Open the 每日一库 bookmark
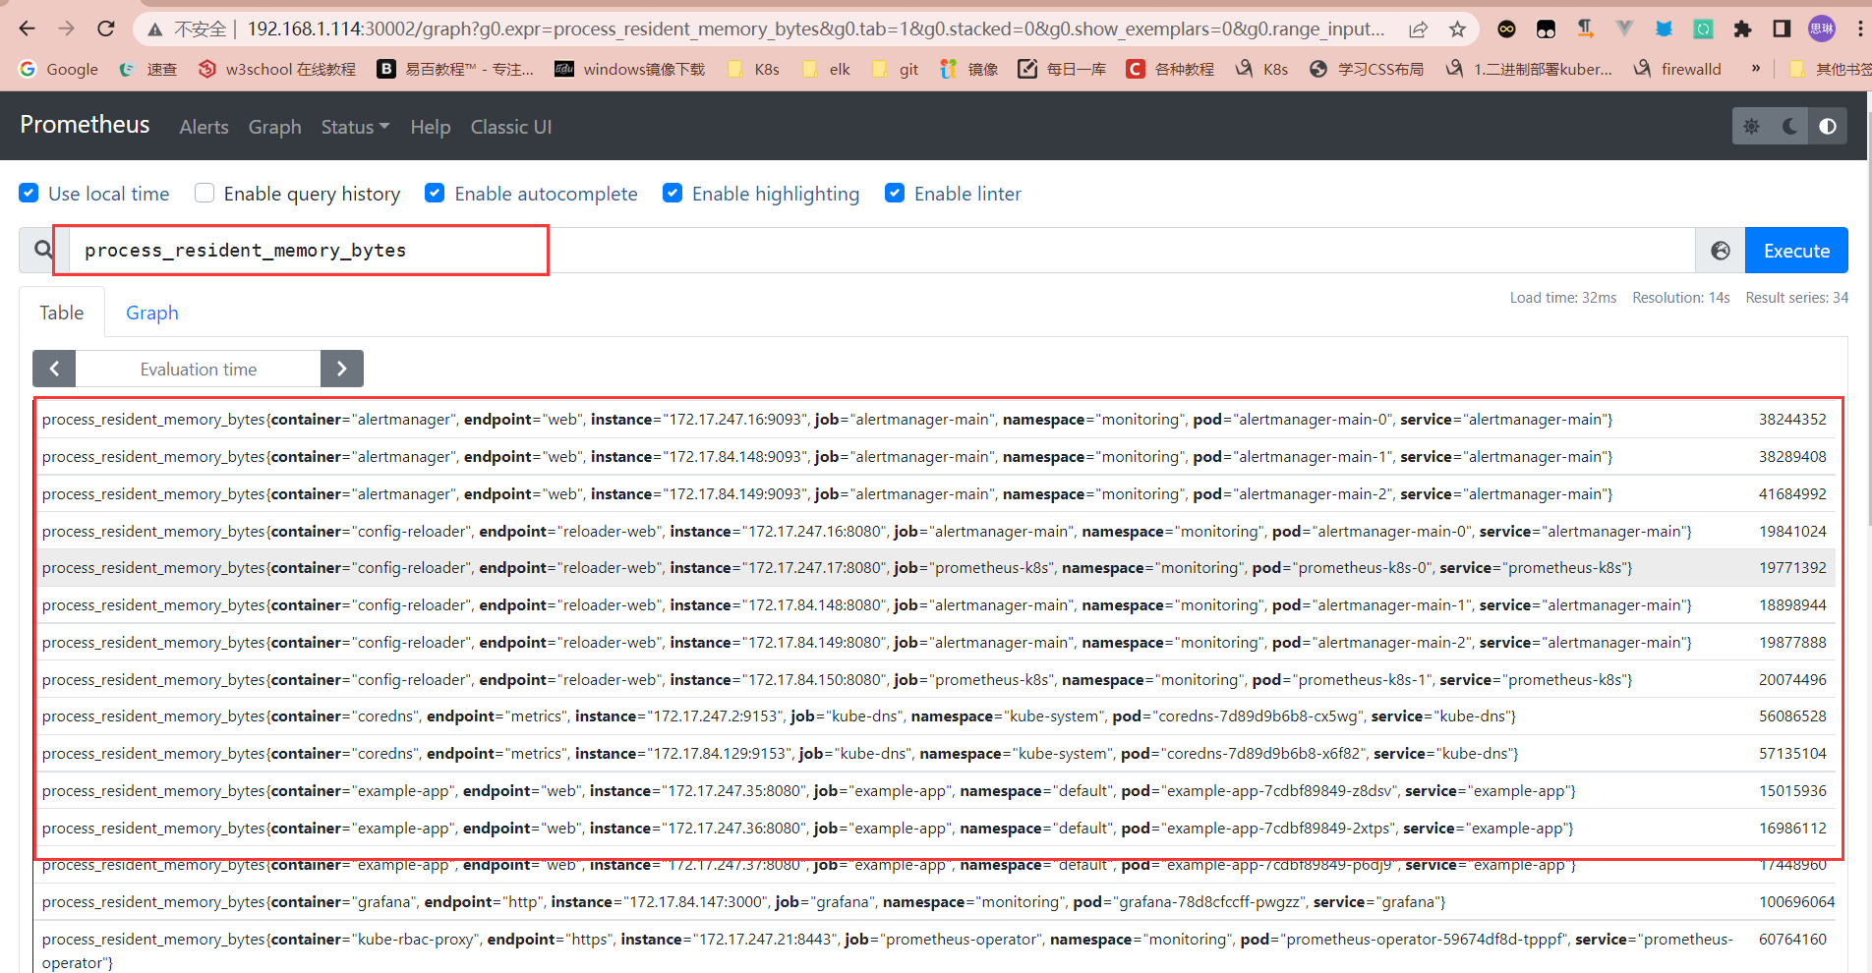Screen dimensions: 1872x973 point(1062,69)
